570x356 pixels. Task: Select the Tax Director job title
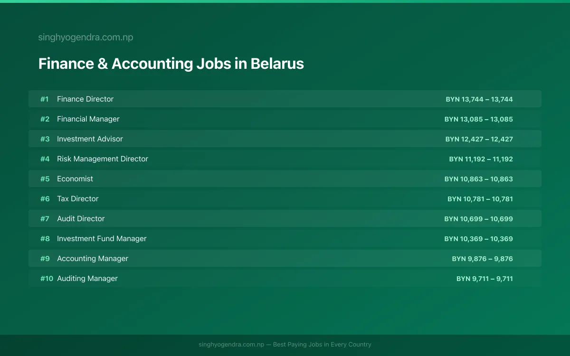78,199
